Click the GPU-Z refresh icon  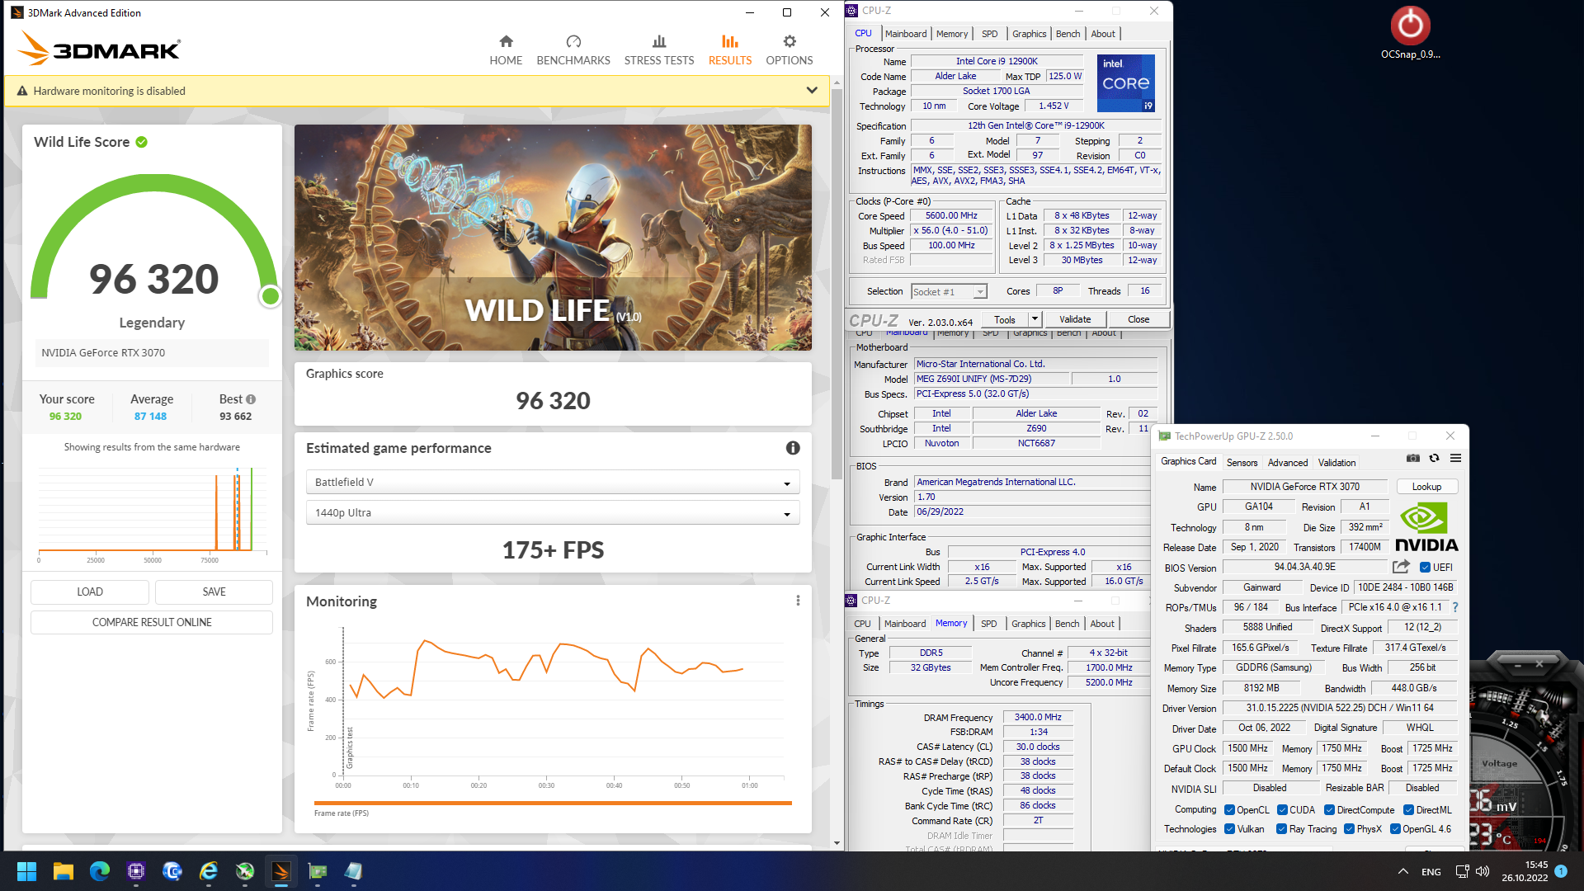click(x=1434, y=459)
